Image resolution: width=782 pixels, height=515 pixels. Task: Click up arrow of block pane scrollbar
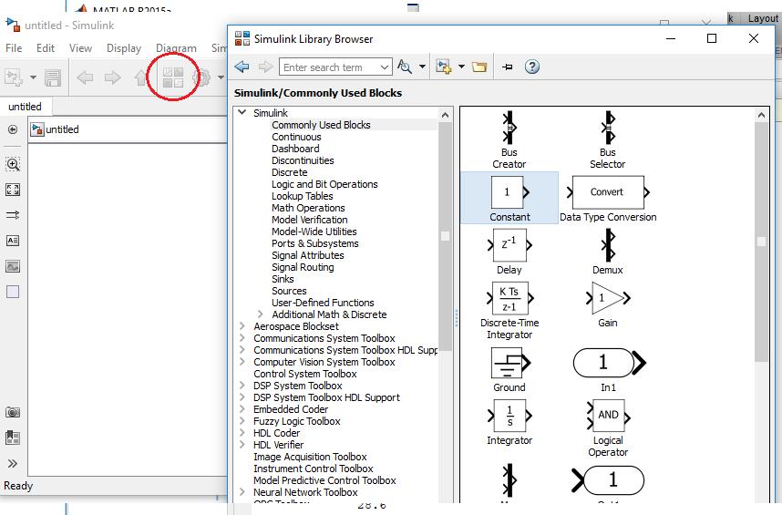tap(761, 115)
